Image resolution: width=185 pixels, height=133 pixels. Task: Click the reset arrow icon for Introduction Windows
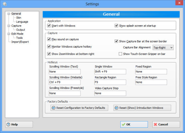click(116, 108)
